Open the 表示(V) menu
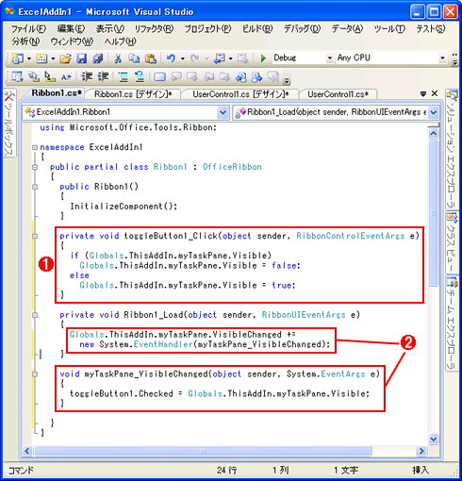 pos(110,29)
